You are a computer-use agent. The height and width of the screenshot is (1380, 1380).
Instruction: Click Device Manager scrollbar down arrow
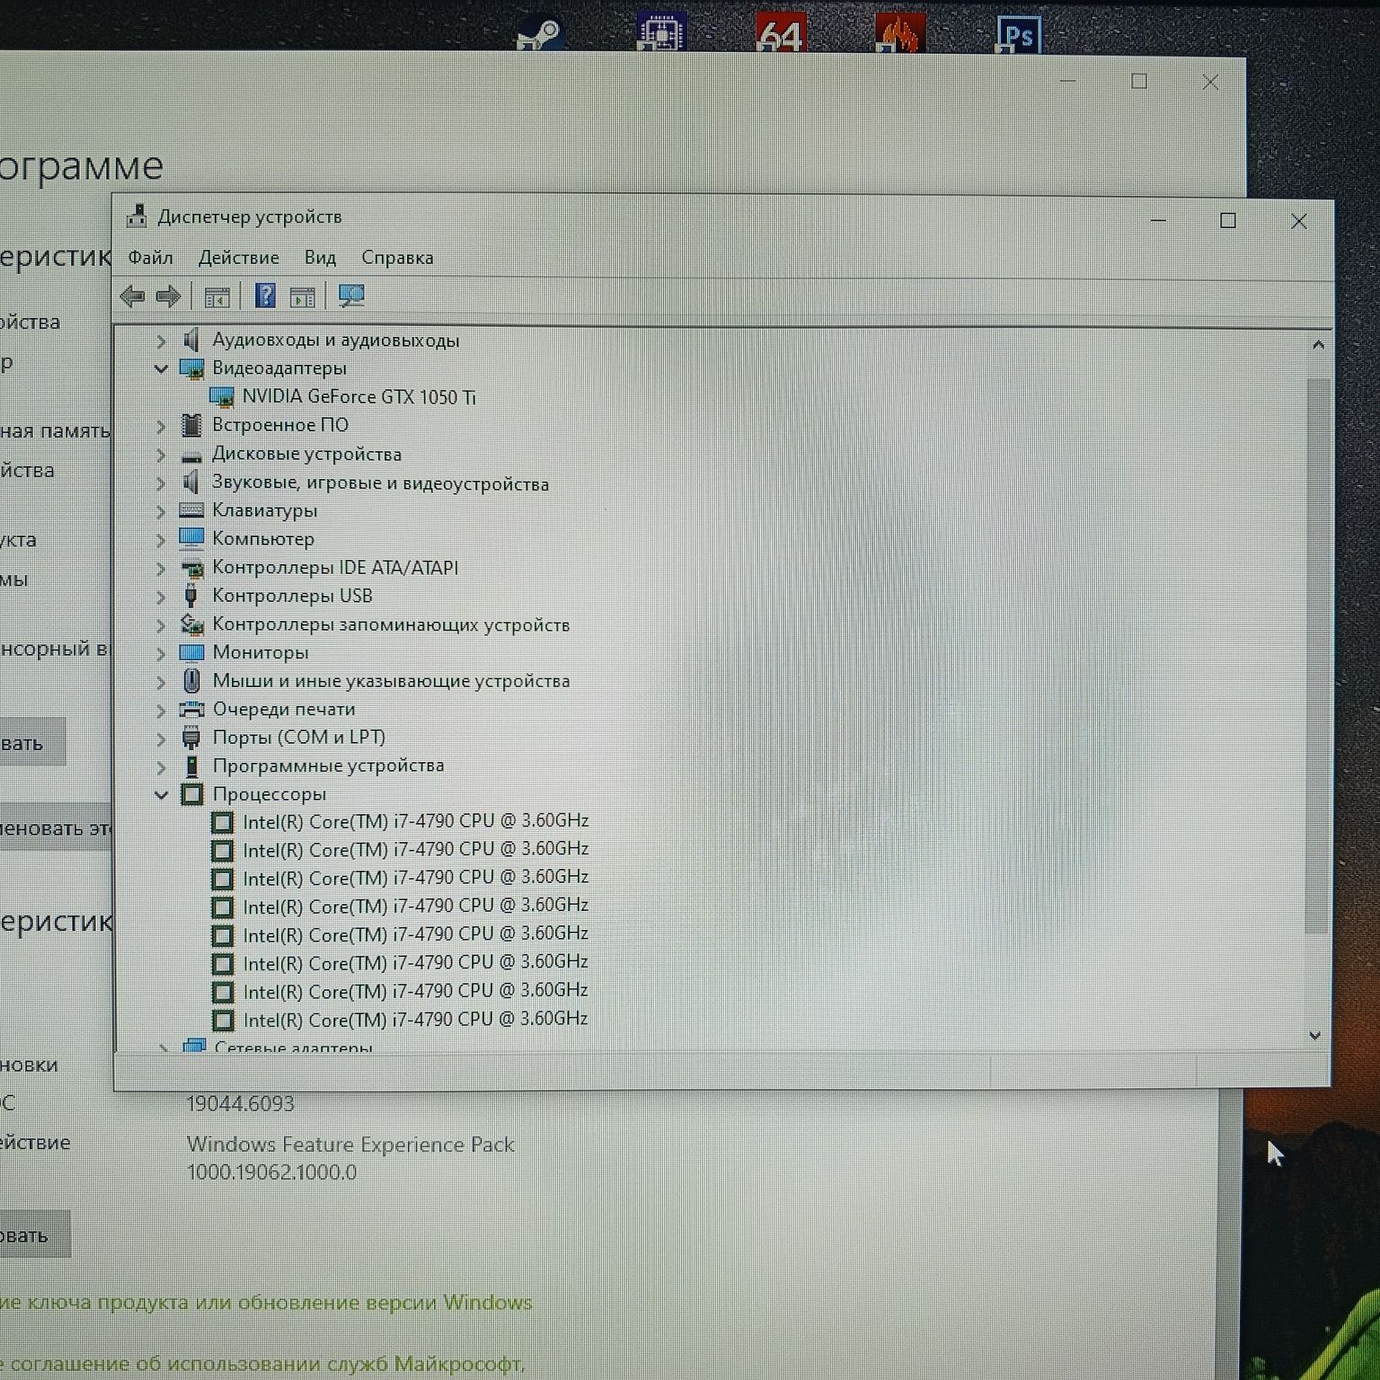pyautogui.click(x=1315, y=1035)
